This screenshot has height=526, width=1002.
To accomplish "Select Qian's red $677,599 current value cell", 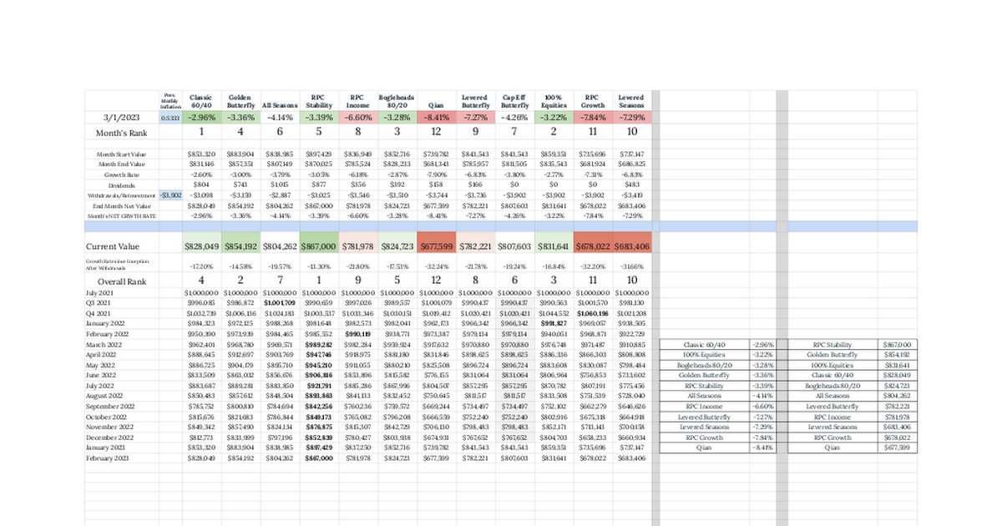I will pos(437,246).
